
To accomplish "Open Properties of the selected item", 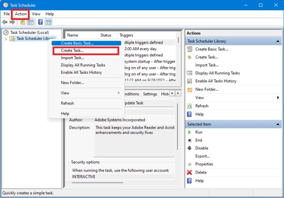I will [204, 164].
